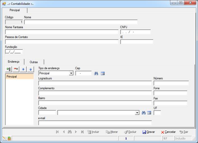This screenshot has width=198, height=143.
Task: Open Cep registration card icon
Action: tap(103, 73)
